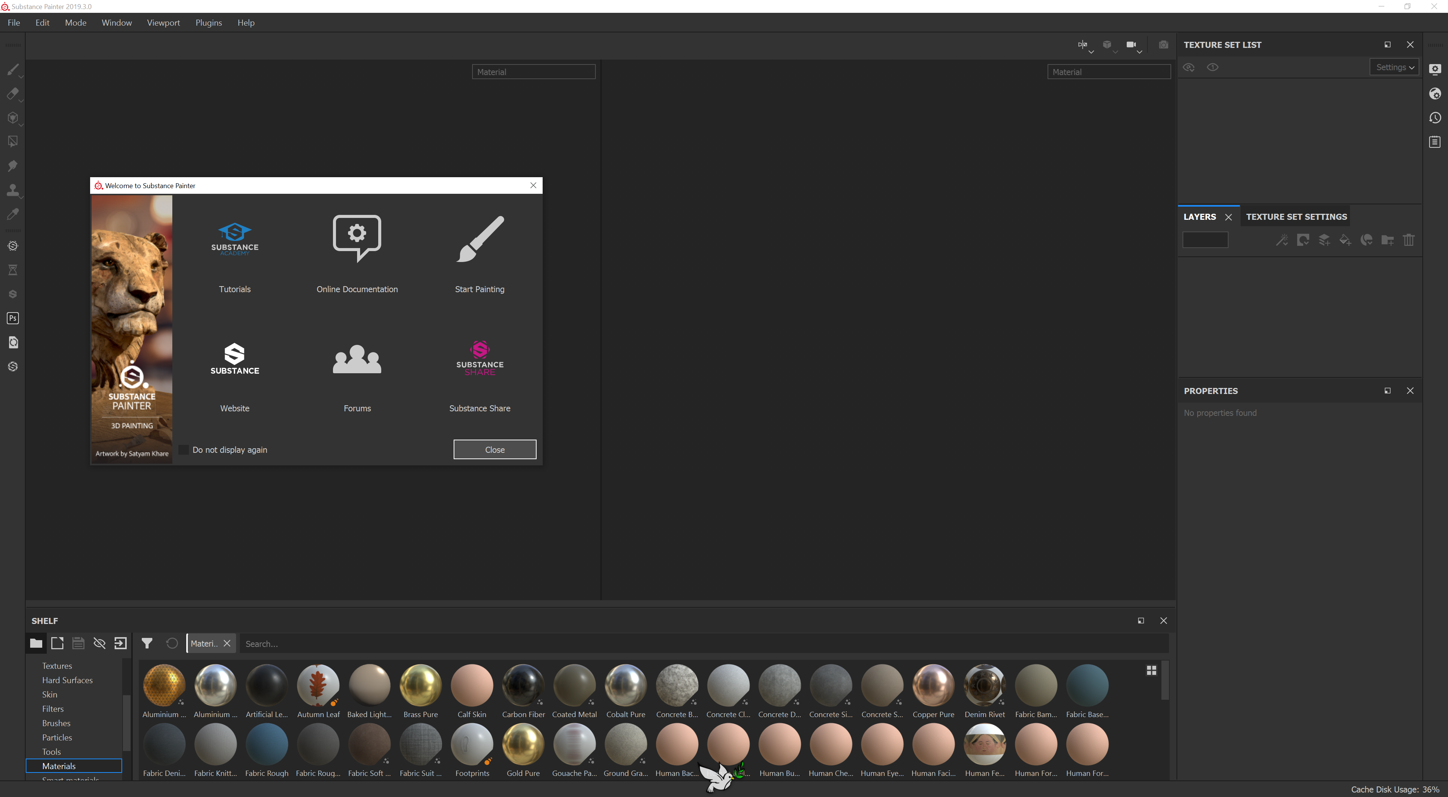Open Shader Settings sphere gear icon

pyautogui.click(x=1435, y=93)
